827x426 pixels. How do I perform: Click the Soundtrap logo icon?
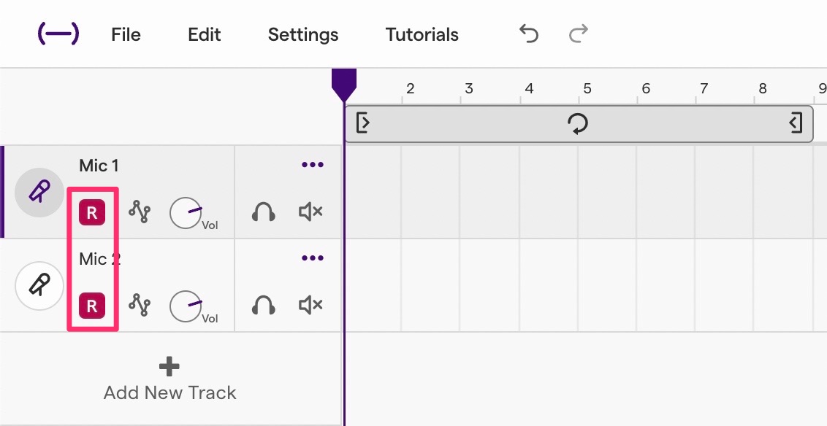(x=58, y=34)
